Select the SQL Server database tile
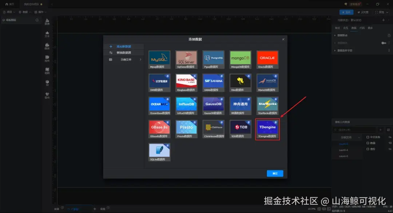393x213 pixels. point(186,60)
